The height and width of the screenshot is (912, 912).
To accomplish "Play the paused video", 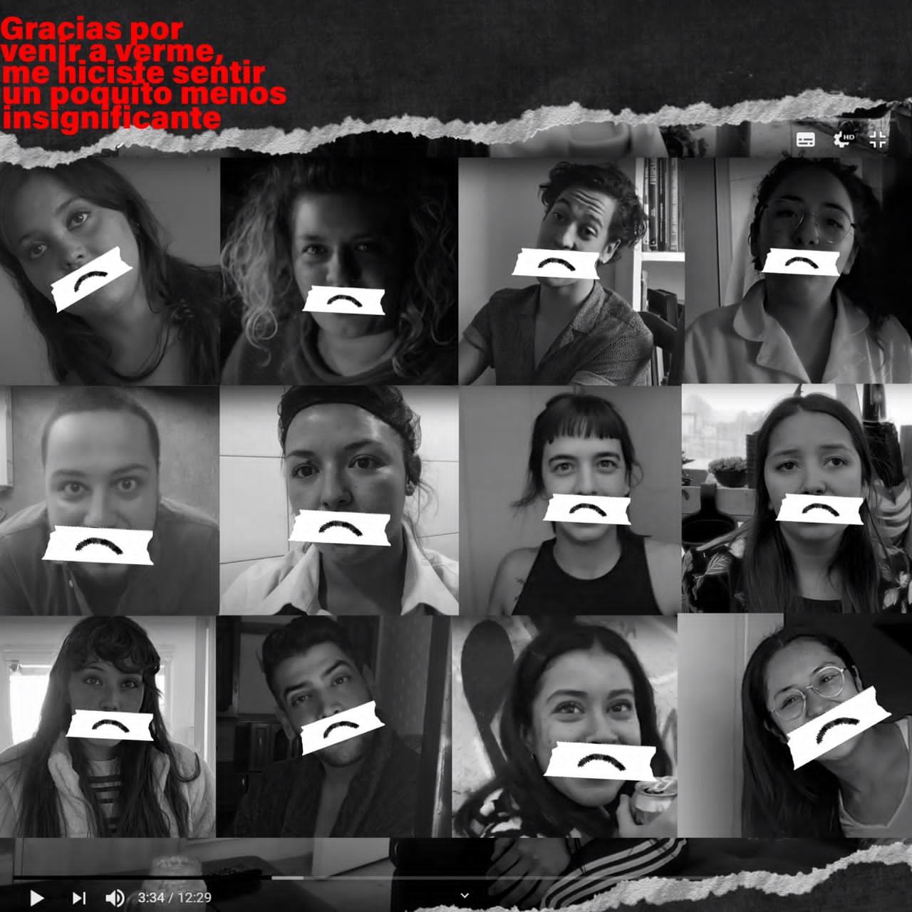I will pos(37,898).
